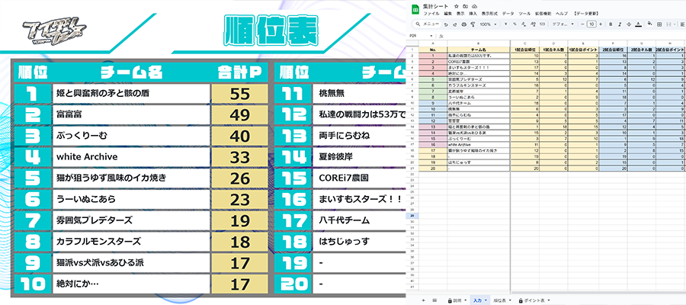The height and width of the screenshot is (305, 686).
Task: Decrease font size with the minus button
Action: 582,24
